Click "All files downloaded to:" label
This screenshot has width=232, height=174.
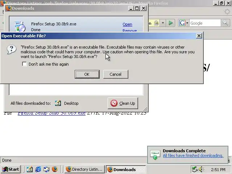coord(30,103)
